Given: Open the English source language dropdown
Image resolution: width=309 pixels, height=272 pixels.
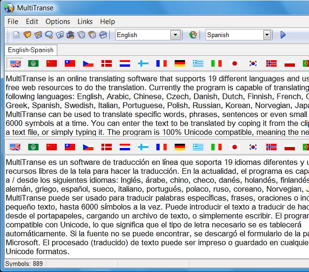Looking at the screenshot, I should tap(175, 35).
